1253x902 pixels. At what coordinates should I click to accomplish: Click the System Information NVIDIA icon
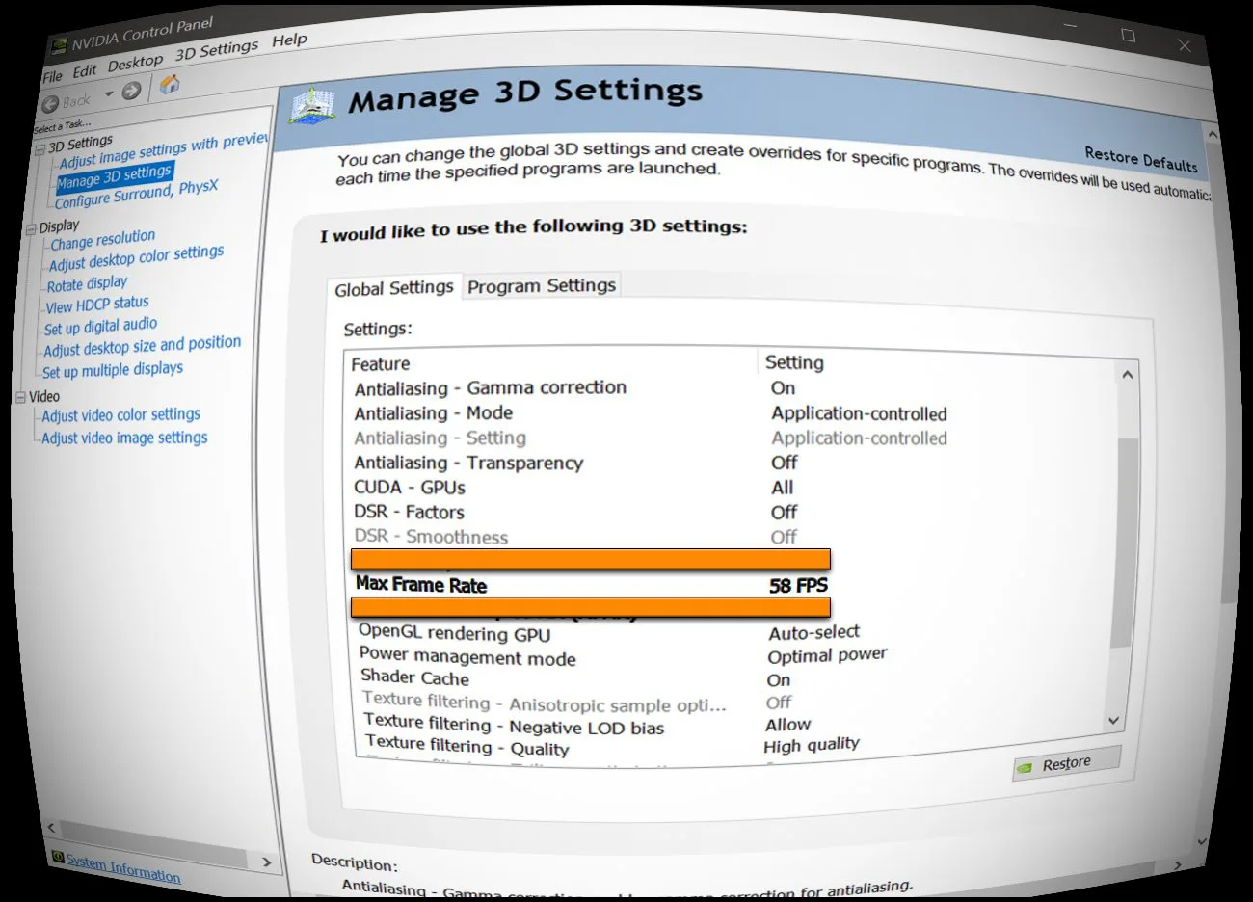coord(58,857)
